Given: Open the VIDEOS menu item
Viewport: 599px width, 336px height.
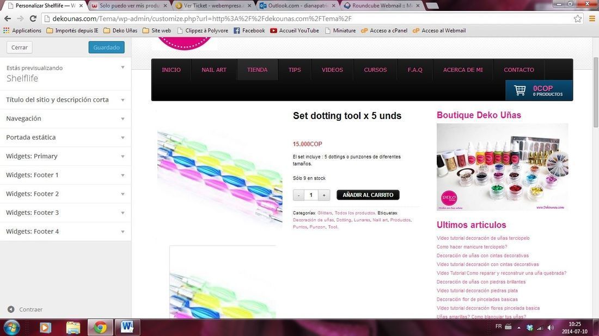Looking at the screenshot, I should click(332, 70).
